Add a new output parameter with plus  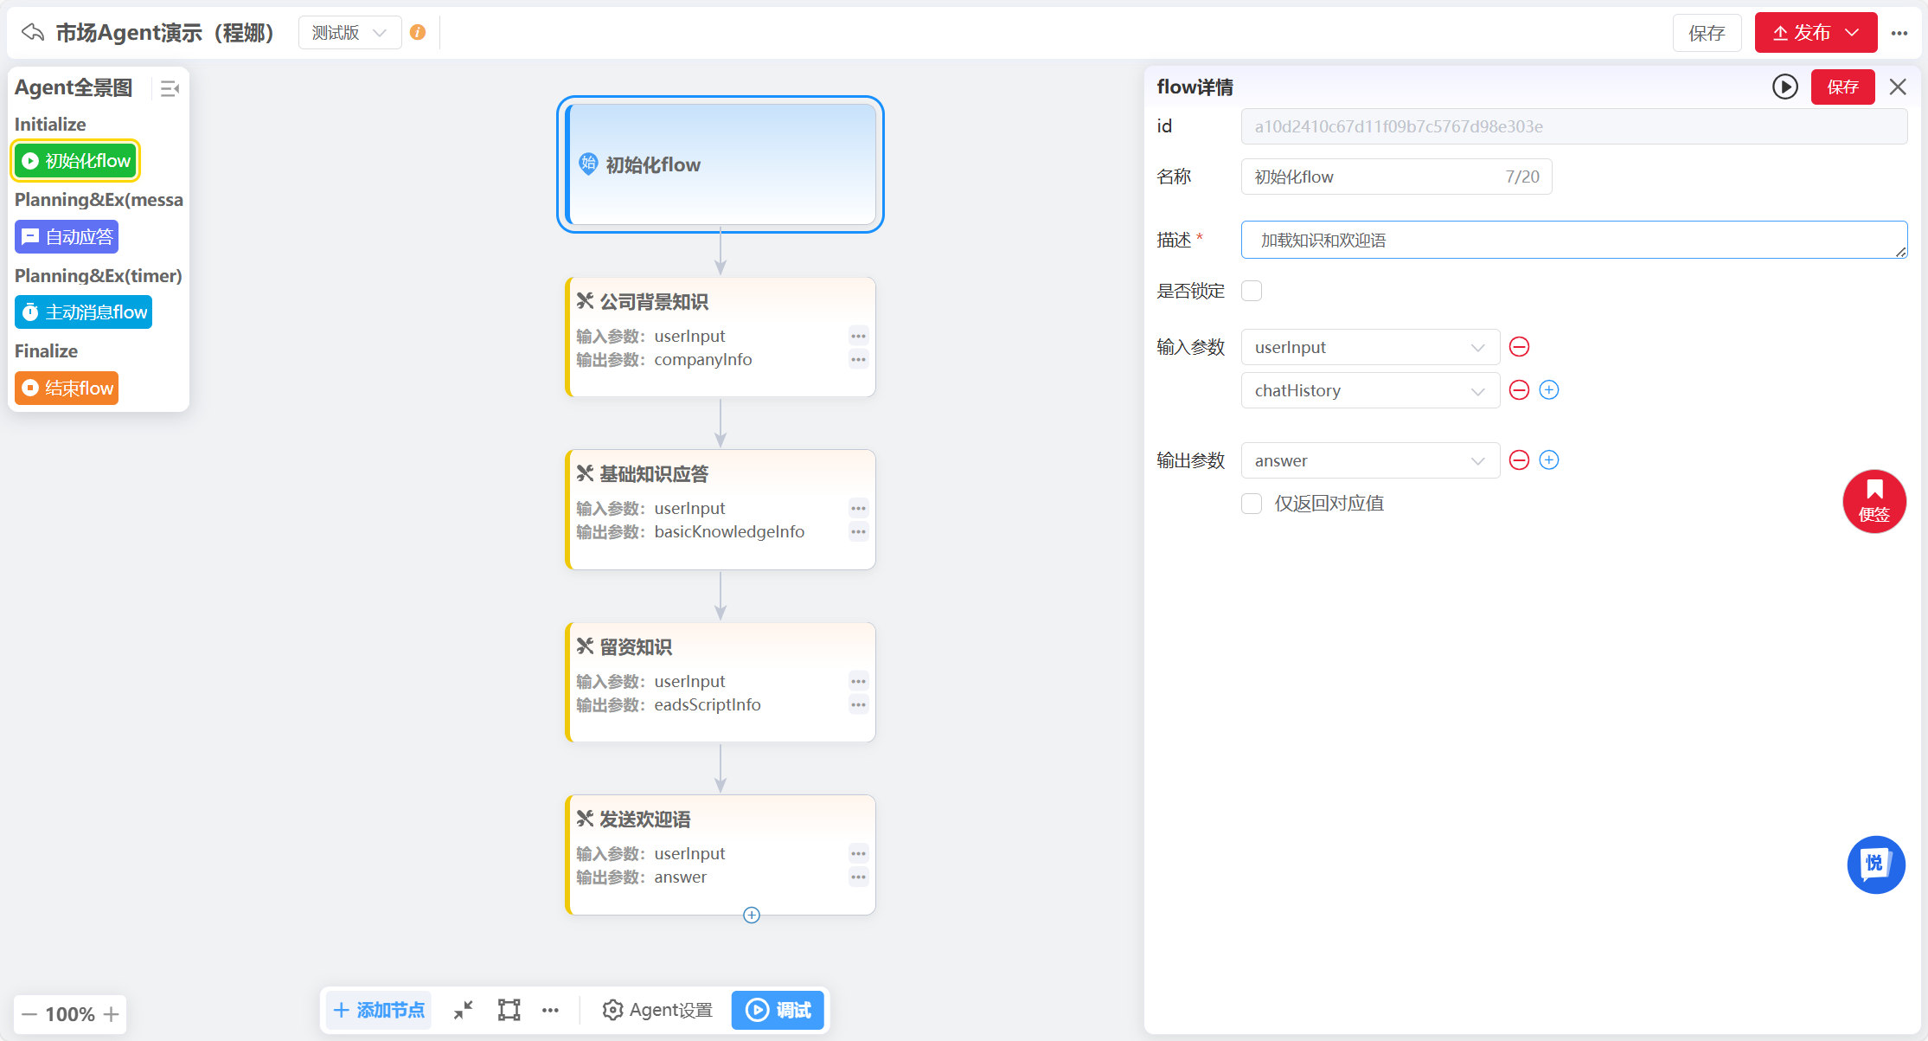1549,460
